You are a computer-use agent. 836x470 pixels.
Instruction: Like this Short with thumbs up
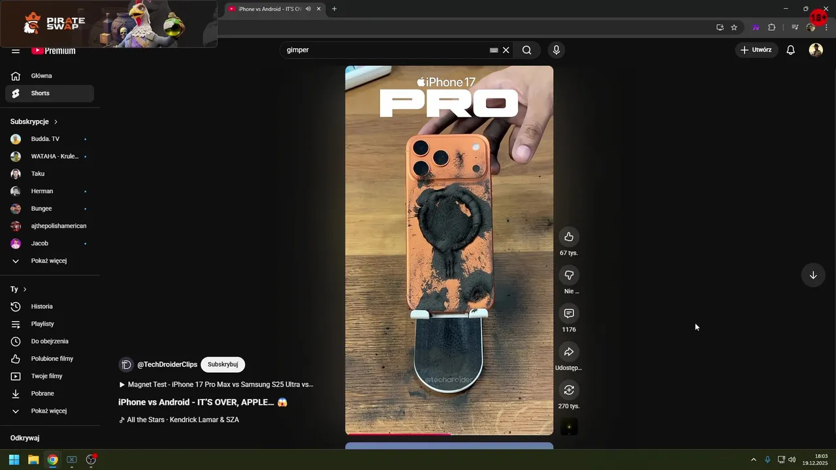pos(569,236)
